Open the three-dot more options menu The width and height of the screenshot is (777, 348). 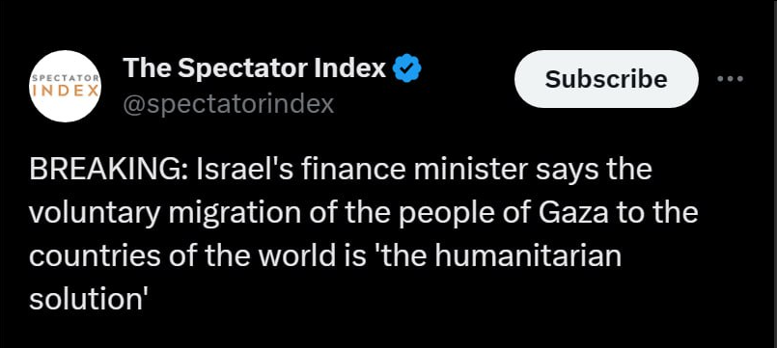(731, 79)
